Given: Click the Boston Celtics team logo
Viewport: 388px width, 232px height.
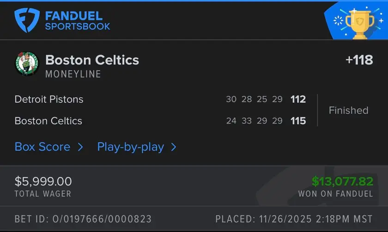Looking at the screenshot, I should pos(27,64).
